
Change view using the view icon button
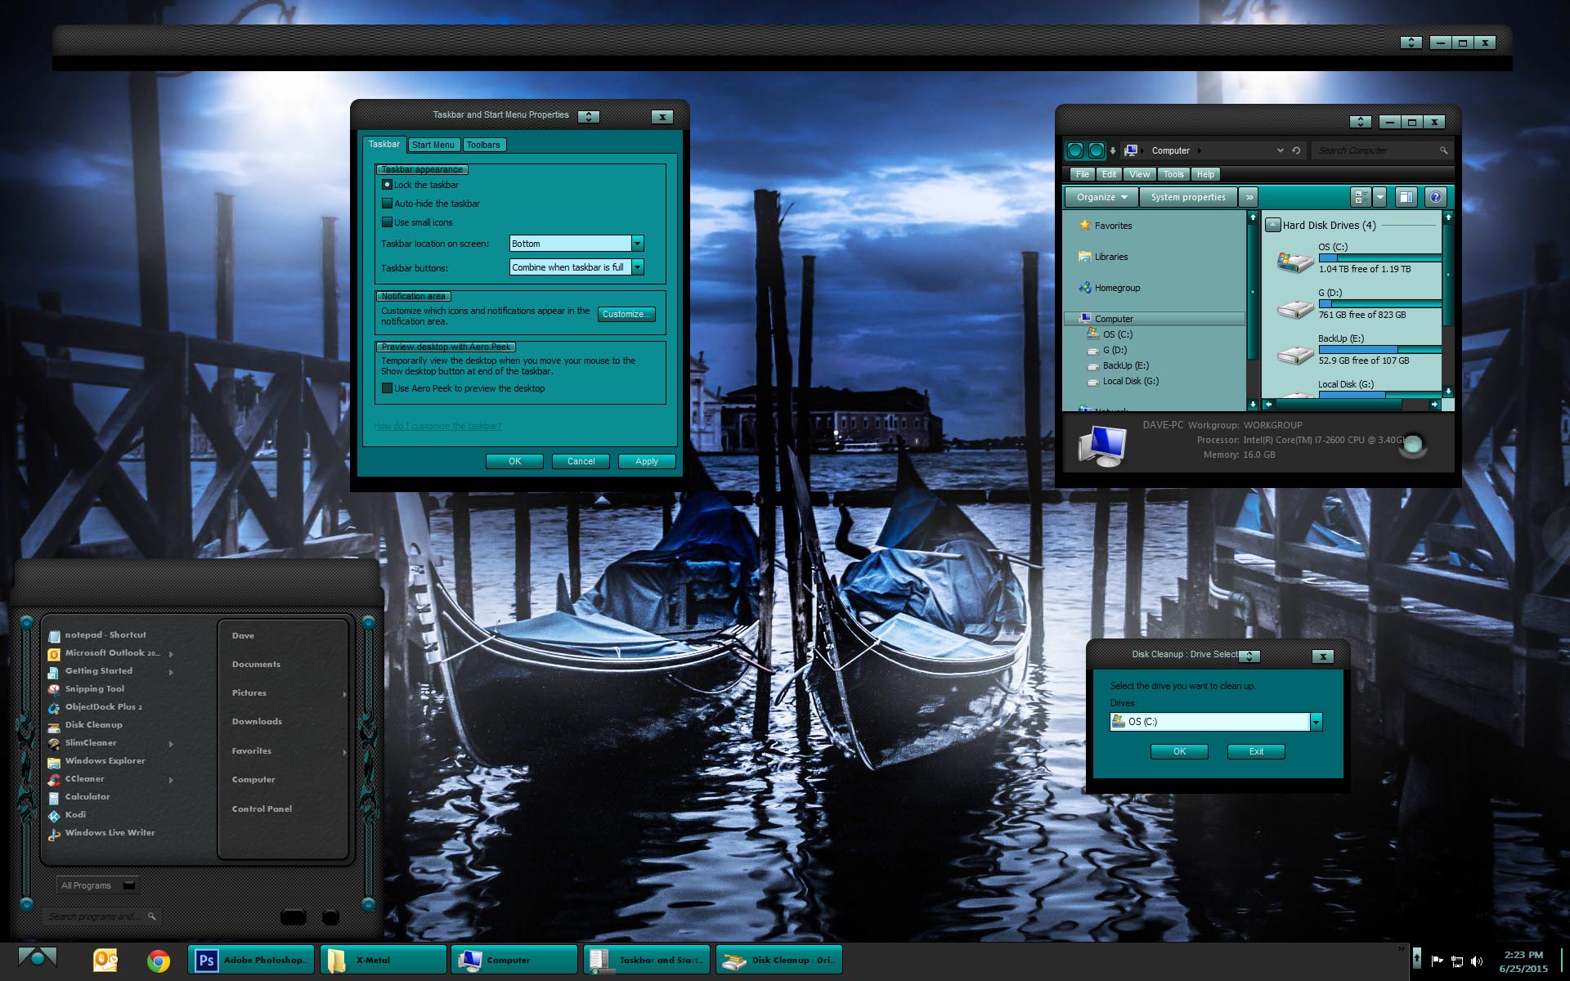[1360, 197]
